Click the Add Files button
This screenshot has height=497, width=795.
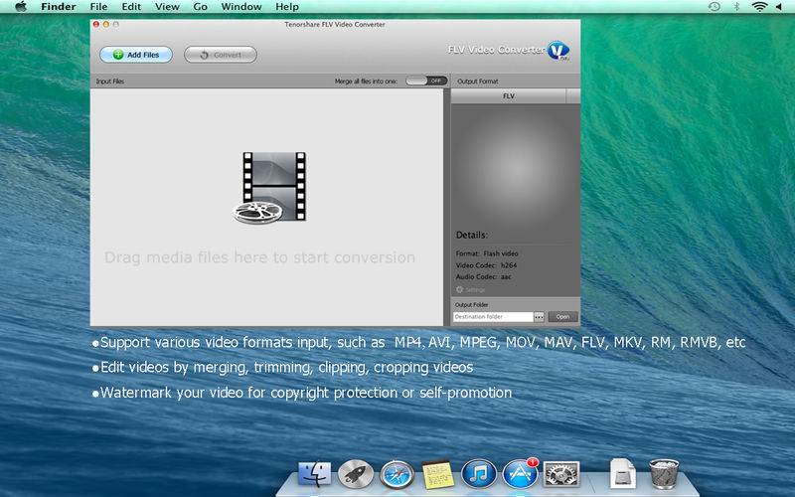pyautogui.click(x=136, y=55)
